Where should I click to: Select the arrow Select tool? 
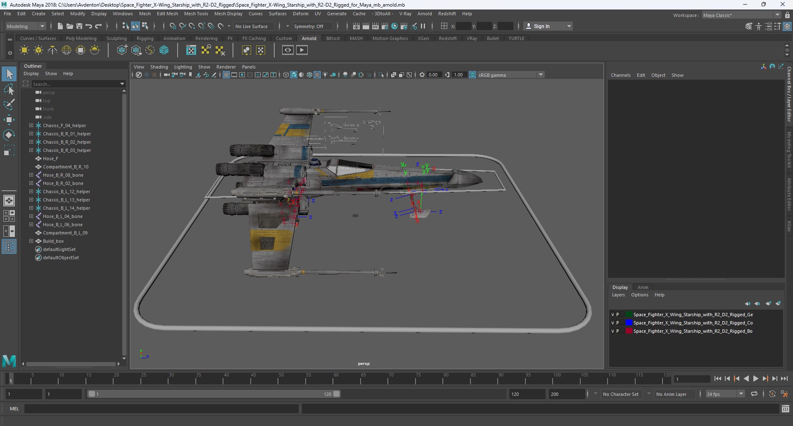click(9, 74)
